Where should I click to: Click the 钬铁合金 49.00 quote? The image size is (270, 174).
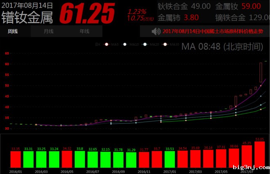pos(184,6)
